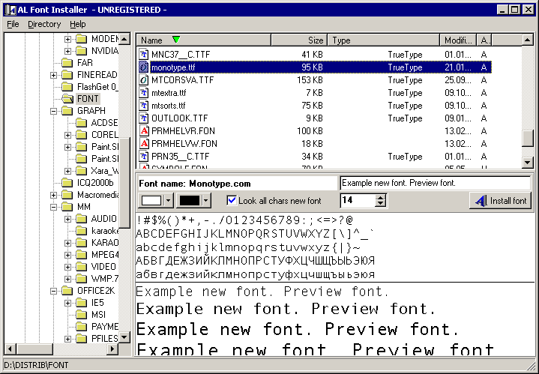Click the ACDSE folder icon
Viewport: 539px width, 374px height.
pos(82,123)
